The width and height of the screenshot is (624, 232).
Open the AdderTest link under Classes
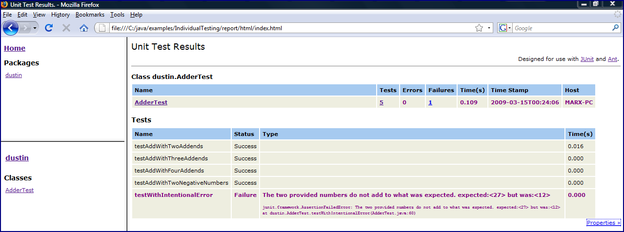(x=20, y=190)
